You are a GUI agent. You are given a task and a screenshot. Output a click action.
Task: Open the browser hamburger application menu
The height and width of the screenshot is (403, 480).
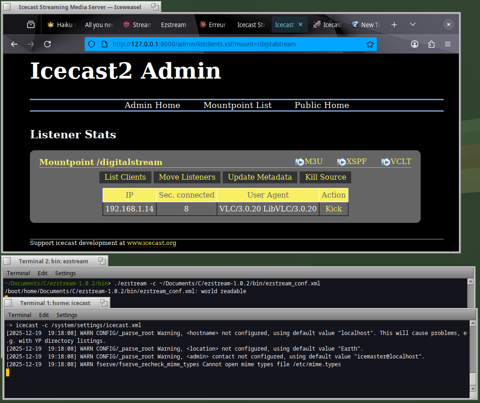point(448,44)
